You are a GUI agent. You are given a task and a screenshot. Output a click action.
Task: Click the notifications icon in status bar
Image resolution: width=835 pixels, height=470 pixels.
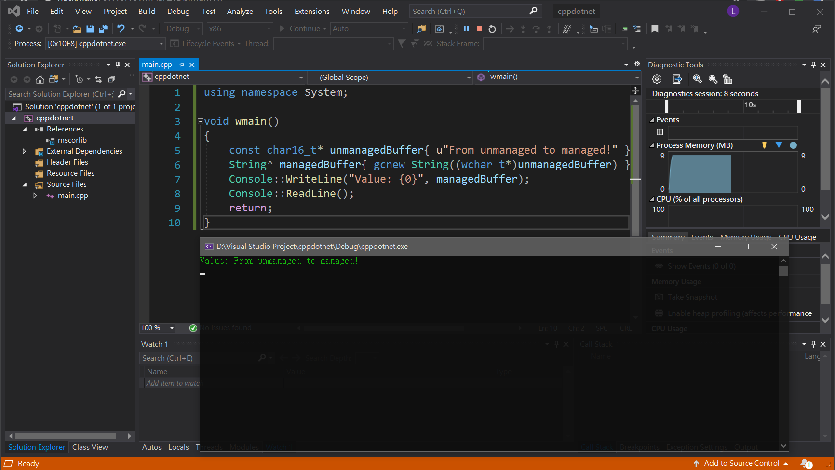(807, 463)
